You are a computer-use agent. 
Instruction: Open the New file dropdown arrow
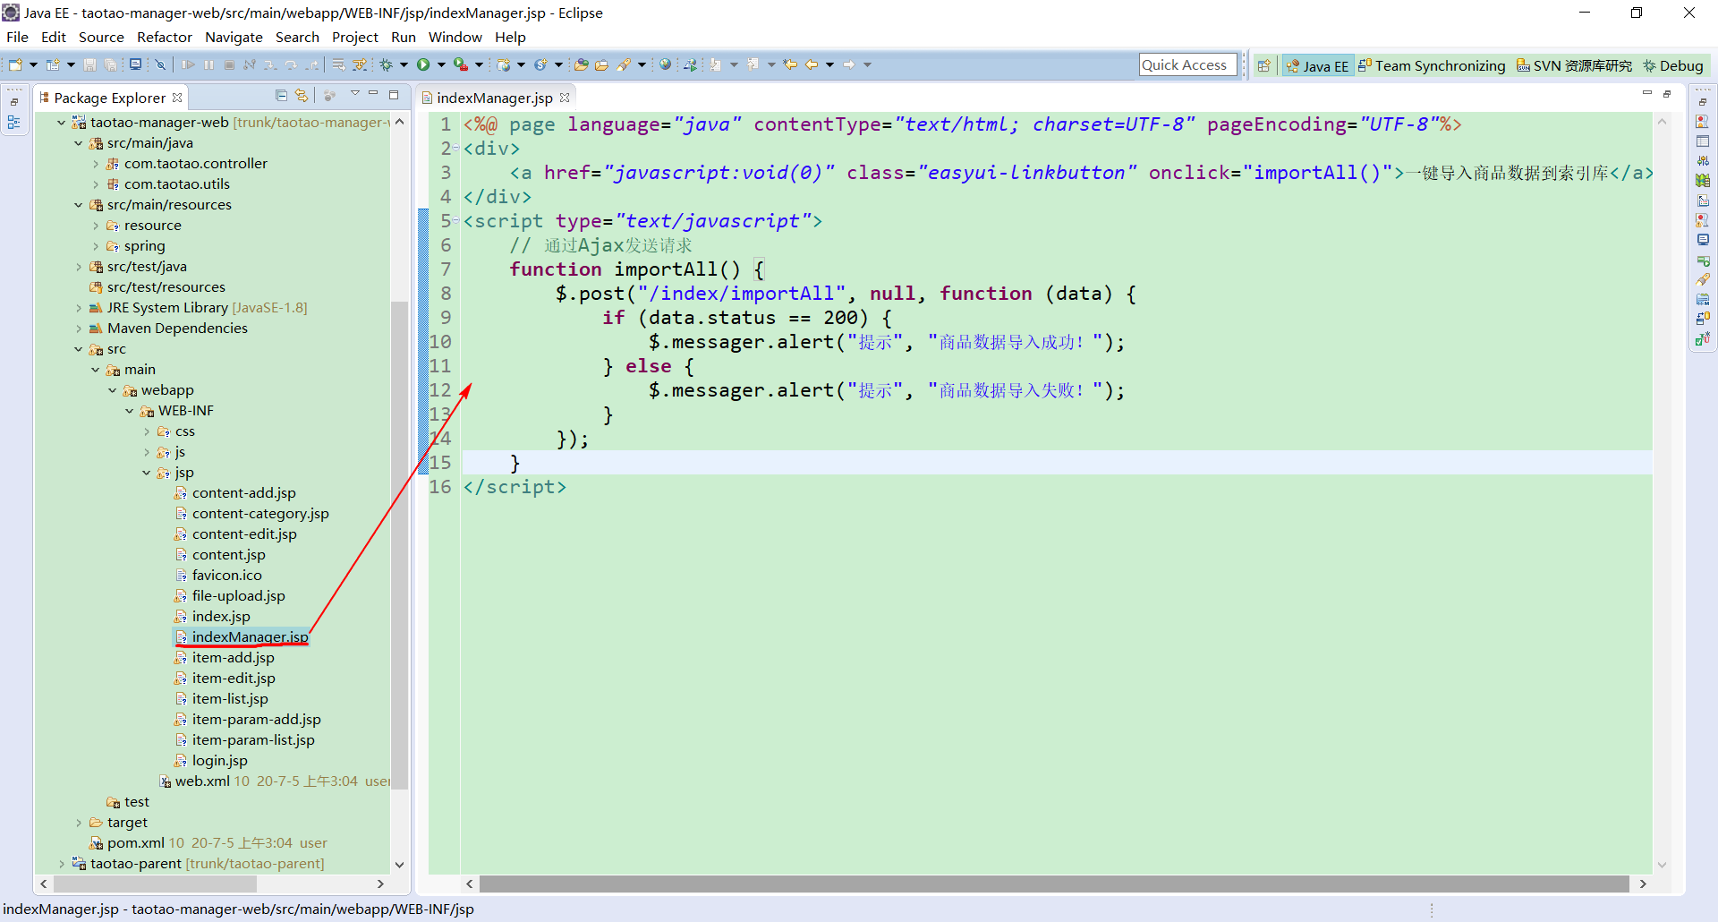point(33,64)
